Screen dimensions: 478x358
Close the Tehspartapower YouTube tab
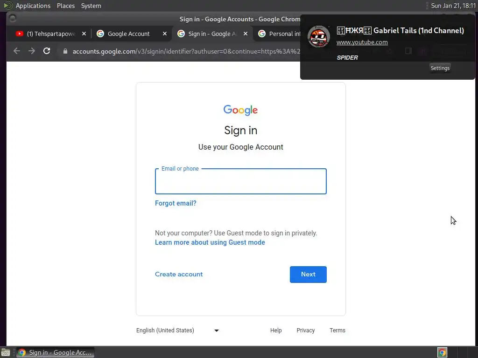(x=84, y=34)
